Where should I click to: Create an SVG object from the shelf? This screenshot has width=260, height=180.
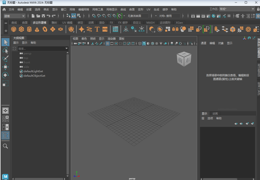coord(105,29)
